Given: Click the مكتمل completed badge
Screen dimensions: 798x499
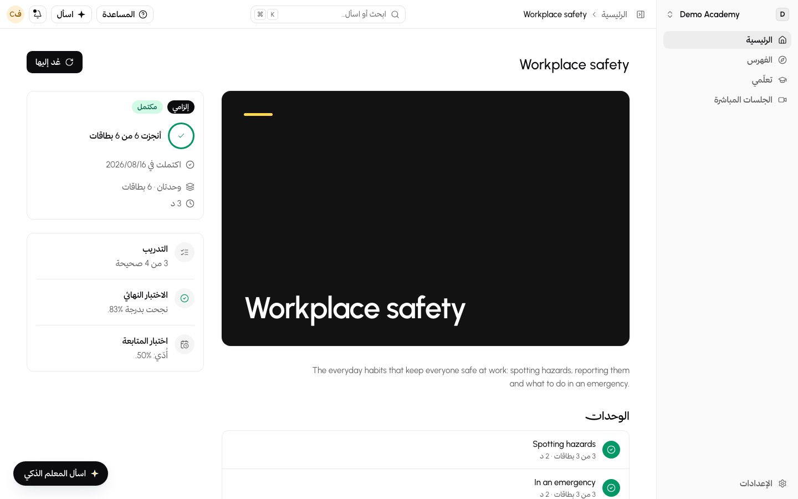Looking at the screenshot, I should tap(147, 107).
